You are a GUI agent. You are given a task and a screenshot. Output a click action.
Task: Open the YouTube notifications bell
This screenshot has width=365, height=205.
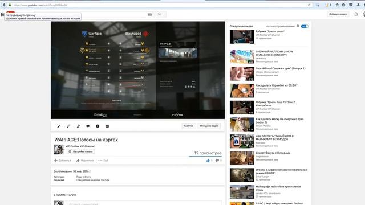click(x=356, y=14)
